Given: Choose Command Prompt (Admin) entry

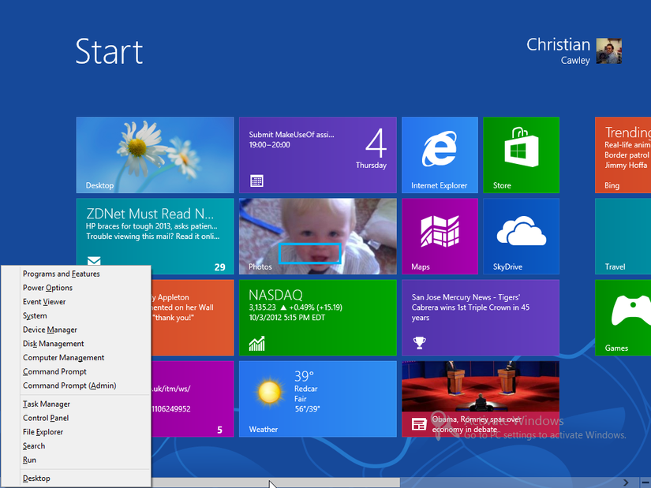Looking at the screenshot, I should click(69, 386).
